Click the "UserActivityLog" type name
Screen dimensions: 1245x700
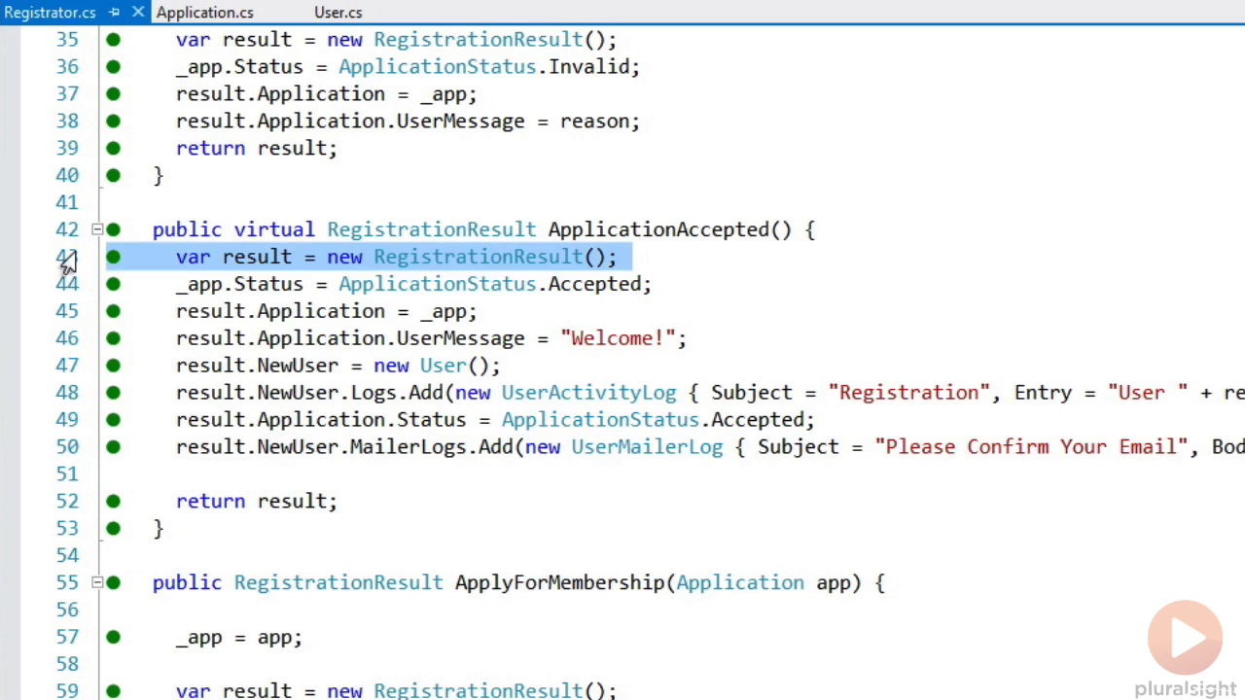click(588, 393)
